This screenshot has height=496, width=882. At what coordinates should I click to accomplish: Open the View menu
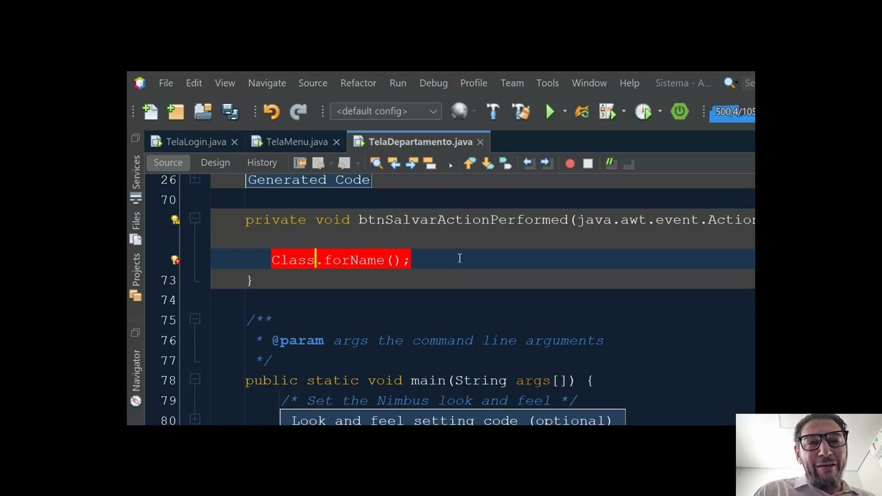pyautogui.click(x=225, y=83)
